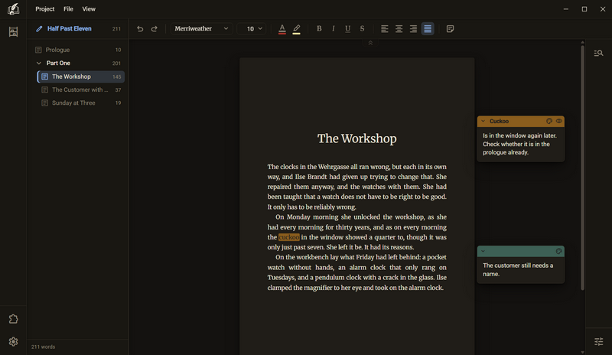
Task: Center align the text
Action: pos(399,28)
